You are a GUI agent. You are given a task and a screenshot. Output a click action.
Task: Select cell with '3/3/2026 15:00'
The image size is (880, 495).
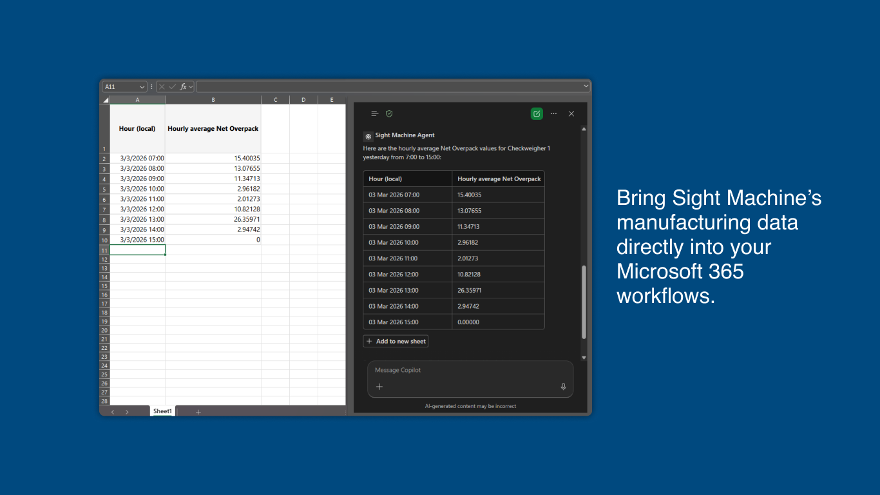pos(137,240)
